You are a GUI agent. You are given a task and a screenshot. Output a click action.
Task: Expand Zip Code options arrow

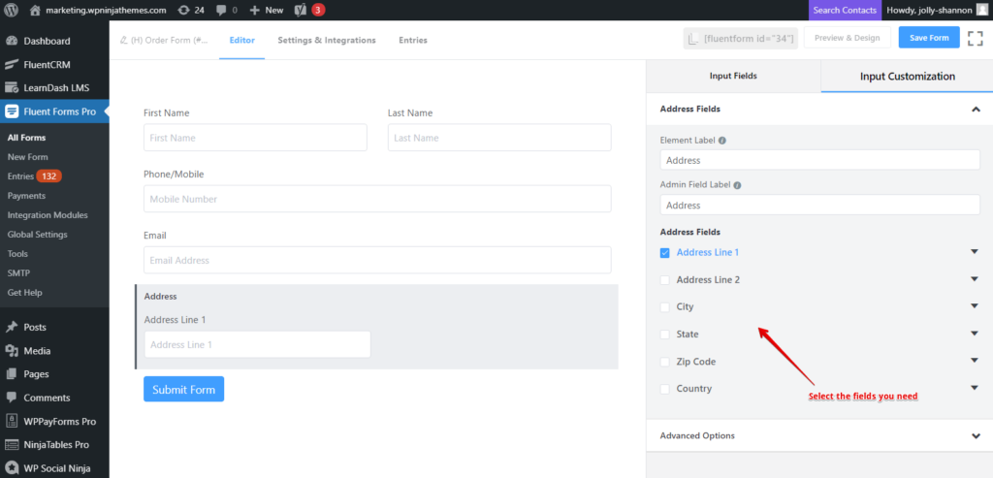[975, 361]
